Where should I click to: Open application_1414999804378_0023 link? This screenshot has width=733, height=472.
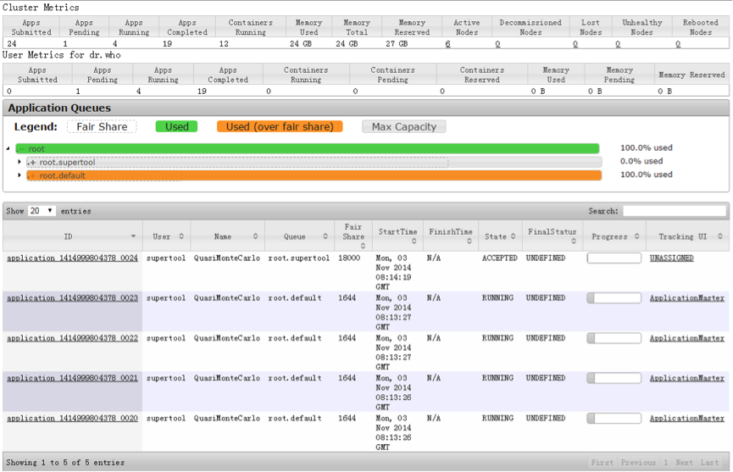73,297
